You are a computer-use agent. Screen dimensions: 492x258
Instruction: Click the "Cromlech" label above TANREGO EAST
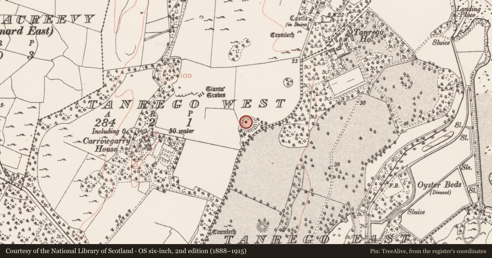click(x=224, y=232)
